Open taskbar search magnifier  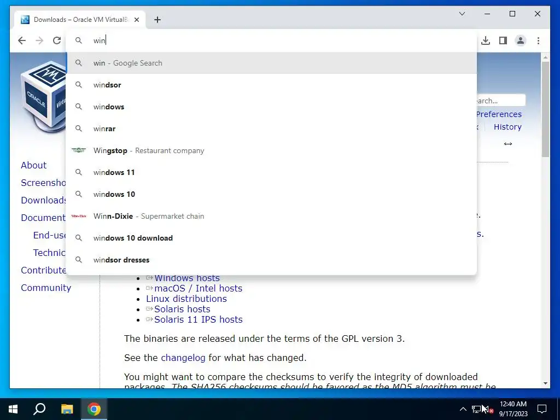(39, 409)
